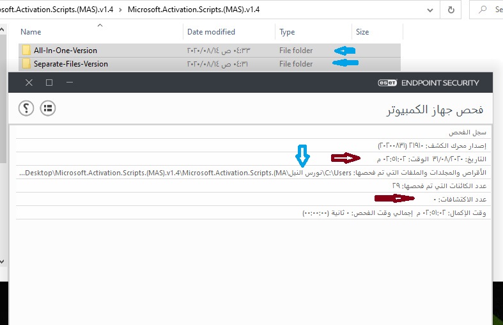This screenshot has height=325, width=503.
Task: Go to the parent breadcrumb folder on left
Action: (56, 10)
